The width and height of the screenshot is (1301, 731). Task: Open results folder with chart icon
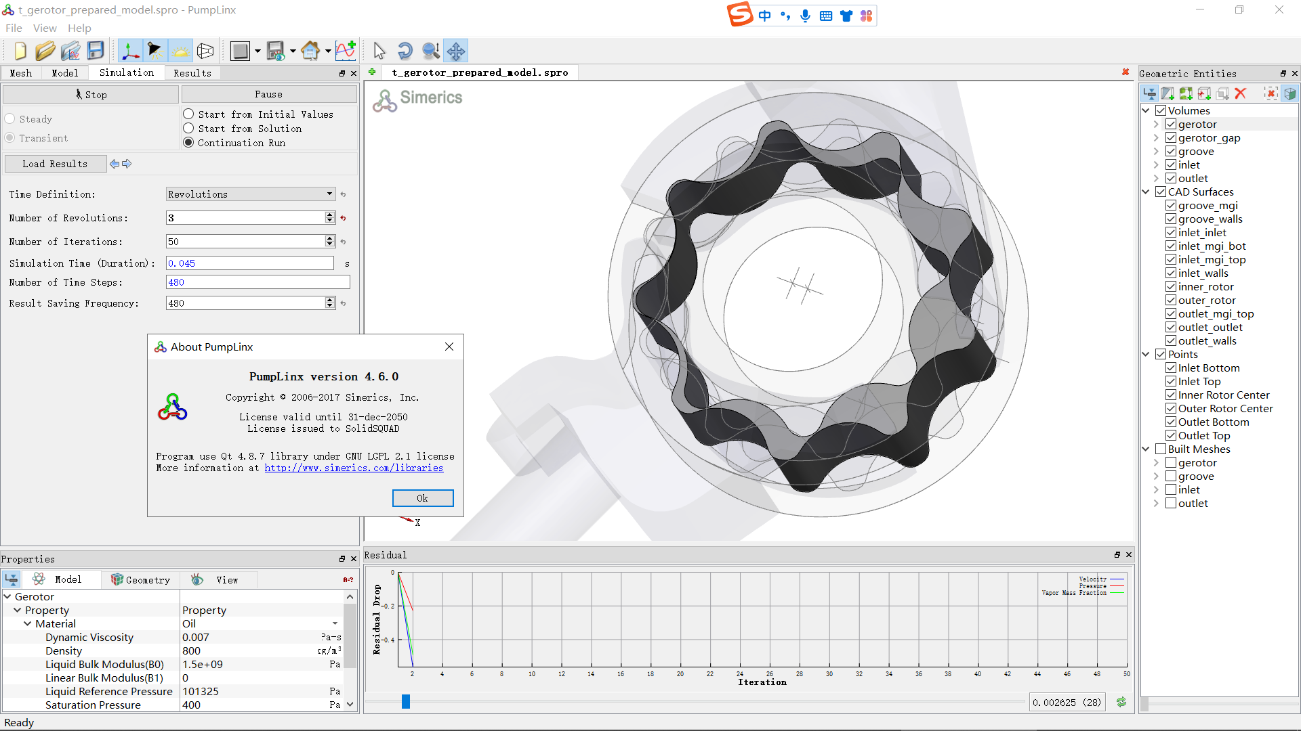coord(70,51)
